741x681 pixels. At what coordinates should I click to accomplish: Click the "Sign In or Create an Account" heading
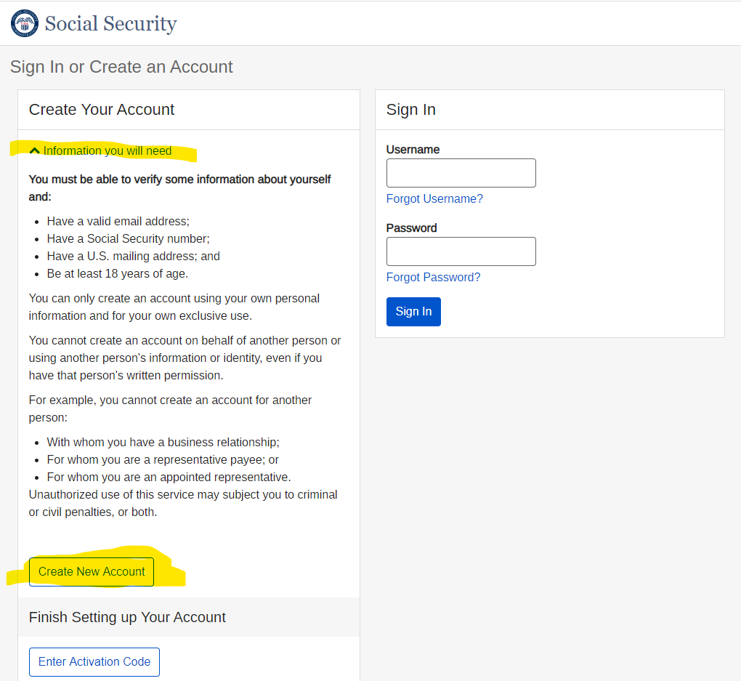pyautogui.click(x=121, y=67)
